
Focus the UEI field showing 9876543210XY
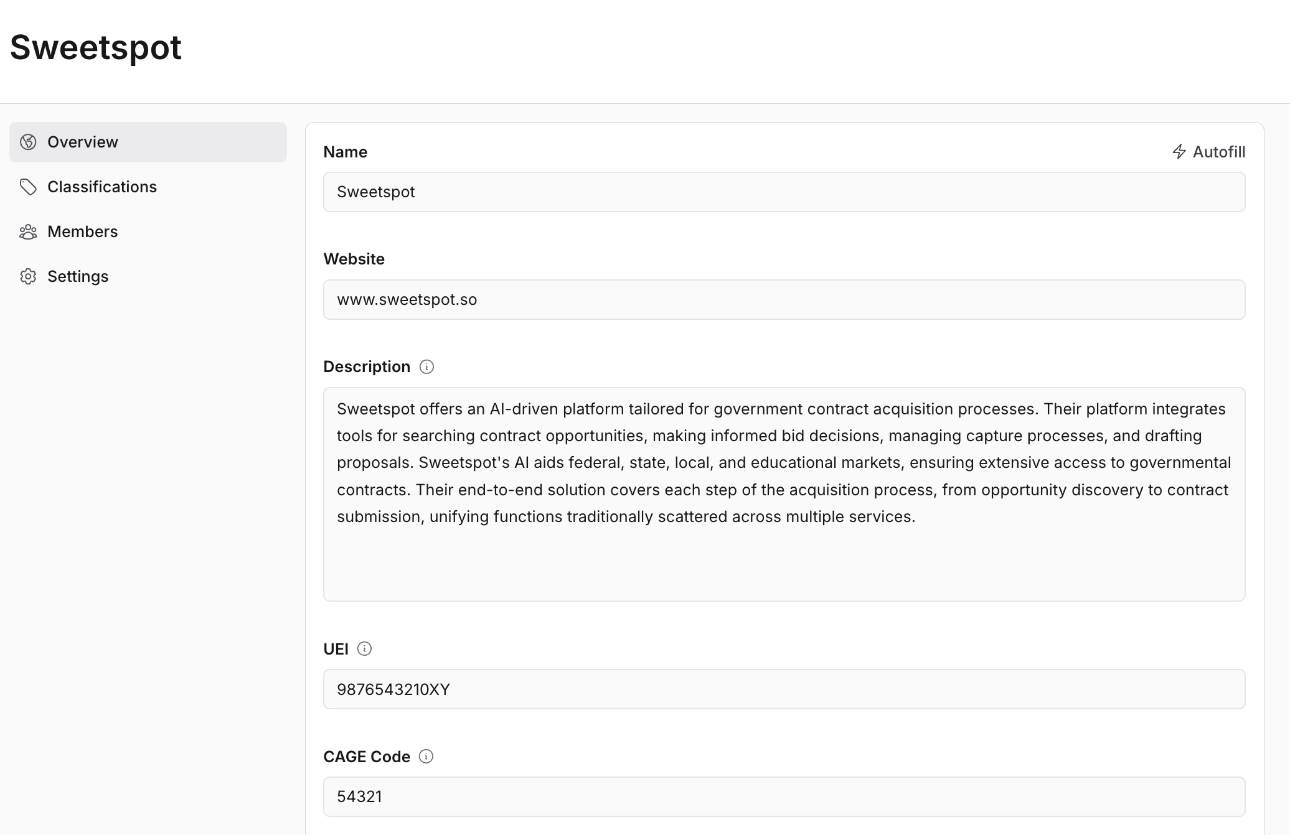784,689
